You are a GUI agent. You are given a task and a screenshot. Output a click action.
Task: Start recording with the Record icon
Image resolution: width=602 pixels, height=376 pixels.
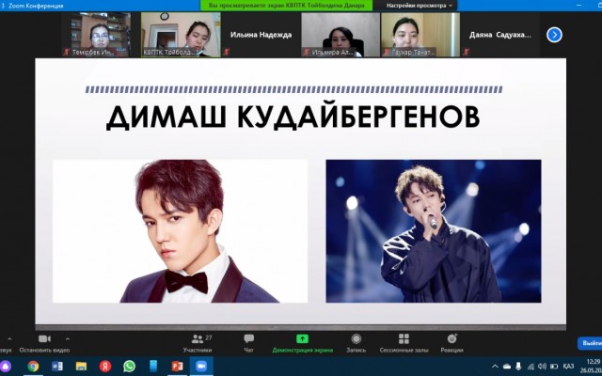tap(356, 339)
